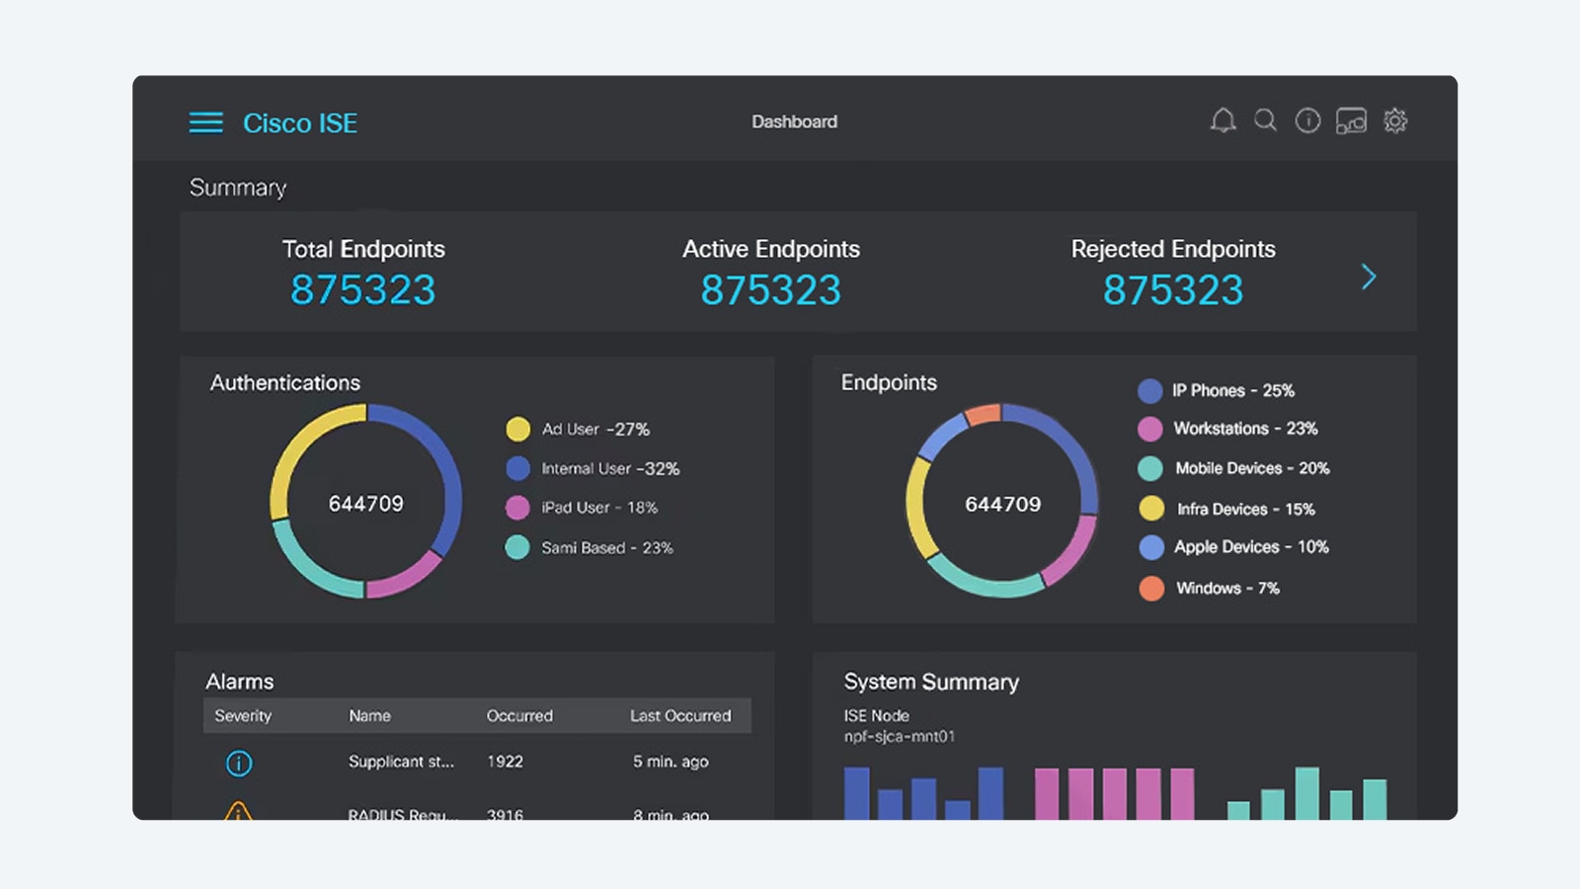Select the Dashboard title tab

(x=794, y=121)
